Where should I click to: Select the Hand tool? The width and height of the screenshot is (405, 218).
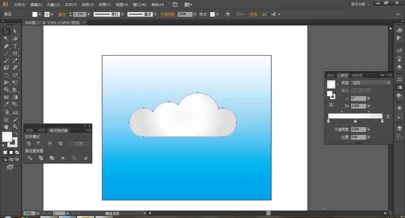(6, 127)
